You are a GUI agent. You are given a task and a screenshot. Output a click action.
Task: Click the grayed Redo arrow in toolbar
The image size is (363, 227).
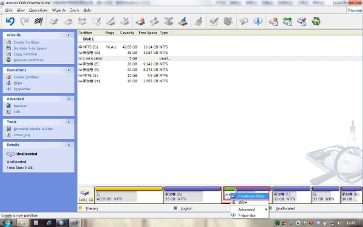click(x=24, y=22)
